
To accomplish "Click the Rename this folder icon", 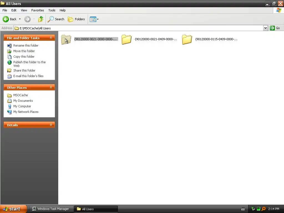I will pos(9,46).
